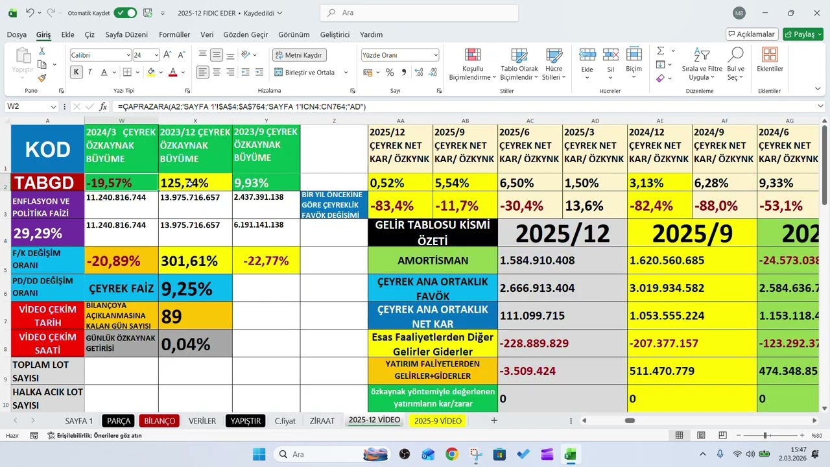Open the borders dropdown arrow
The width and height of the screenshot is (830, 467).
[138, 72]
